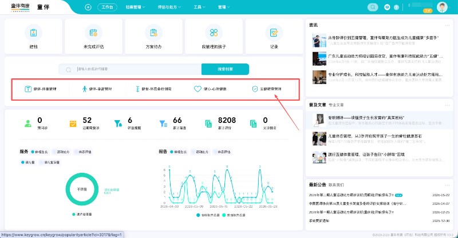This screenshot has height=238, width=458.
Task: Click the 8208 累计评估 value
Action: click(227, 120)
